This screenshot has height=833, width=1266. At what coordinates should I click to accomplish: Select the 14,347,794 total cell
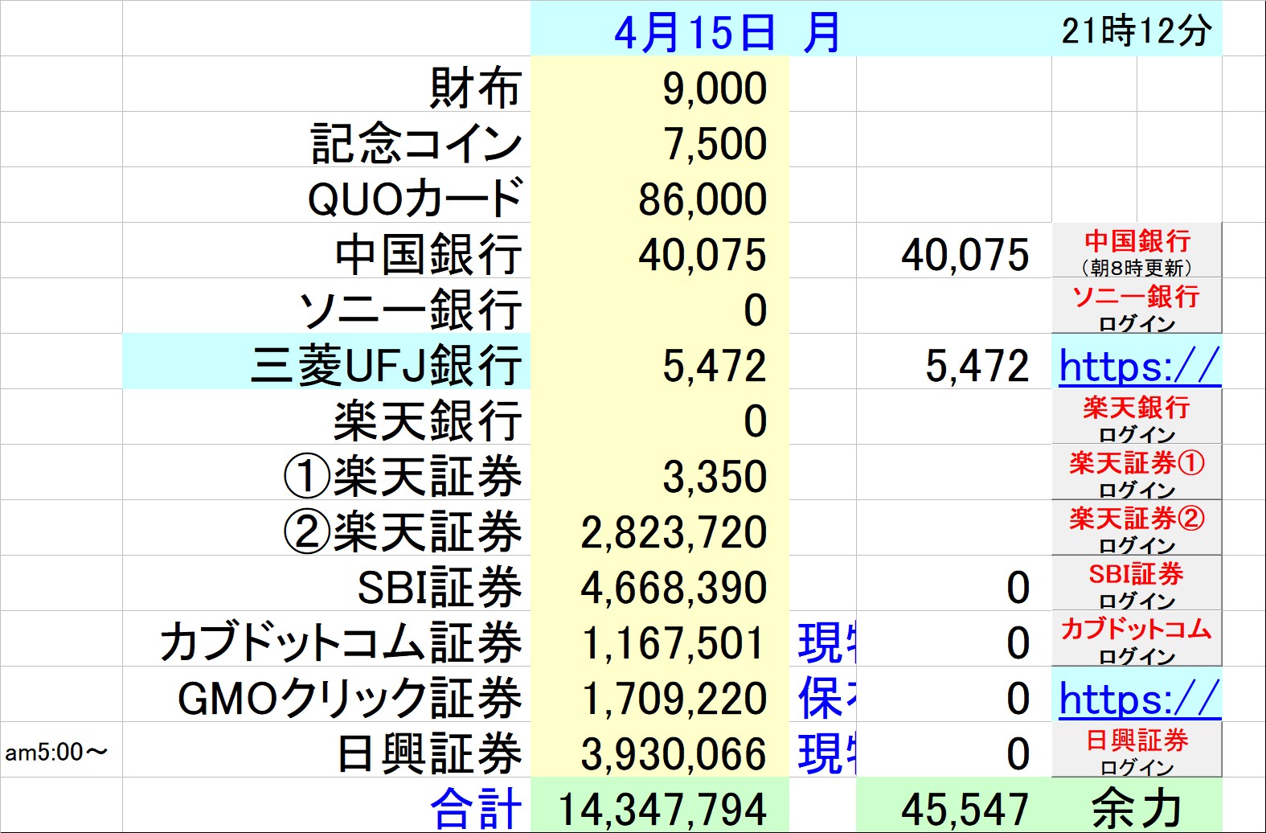(660, 806)
